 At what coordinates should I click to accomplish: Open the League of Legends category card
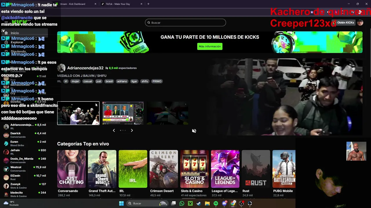tap(225, 169)
